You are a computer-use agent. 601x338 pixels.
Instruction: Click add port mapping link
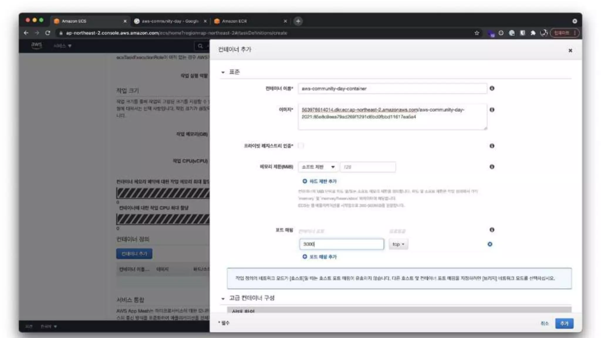[323, 257]
